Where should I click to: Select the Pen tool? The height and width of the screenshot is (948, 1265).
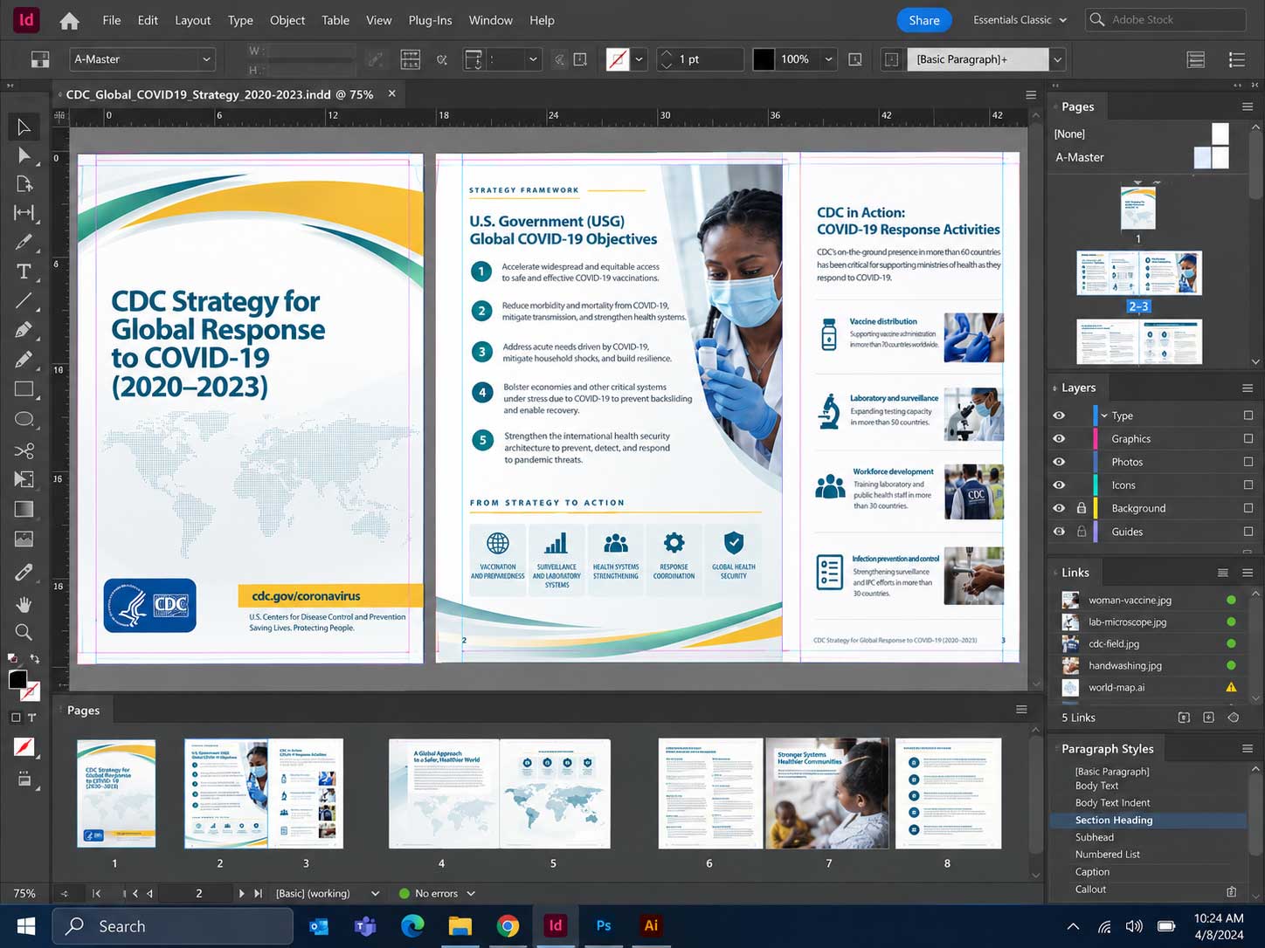(x=24, y=330)
